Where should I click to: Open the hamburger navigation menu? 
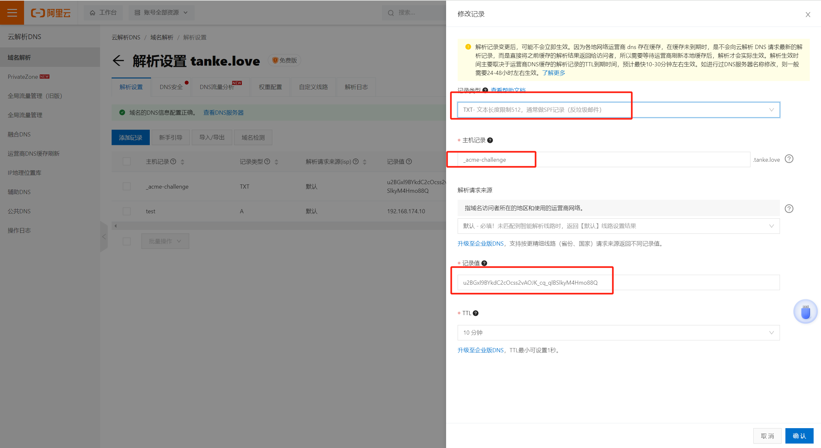[x=12, y=12]
